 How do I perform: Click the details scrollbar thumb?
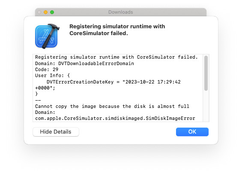[206, 73]
